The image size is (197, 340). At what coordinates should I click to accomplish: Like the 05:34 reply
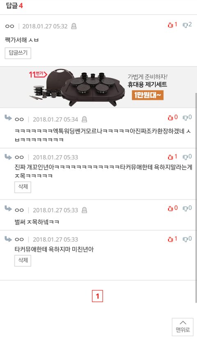point(172,117)
